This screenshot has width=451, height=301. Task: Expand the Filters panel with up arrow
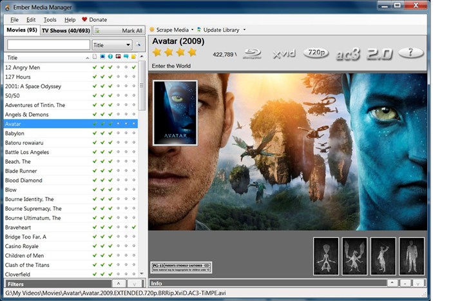click(119, 284)
